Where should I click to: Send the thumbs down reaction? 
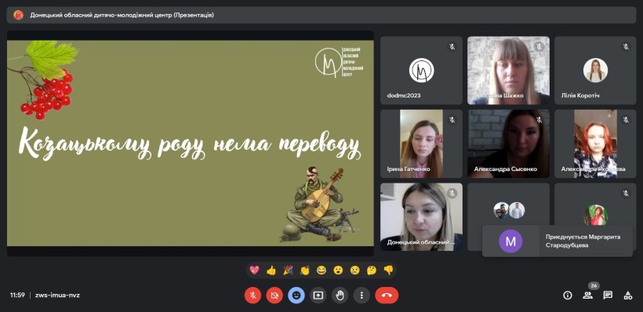[388, 270]
